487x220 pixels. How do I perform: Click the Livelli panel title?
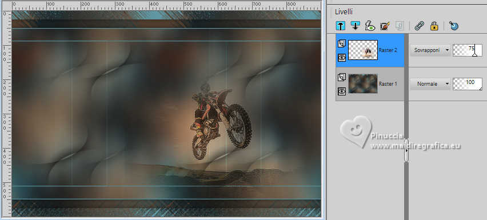pos(344,12)
